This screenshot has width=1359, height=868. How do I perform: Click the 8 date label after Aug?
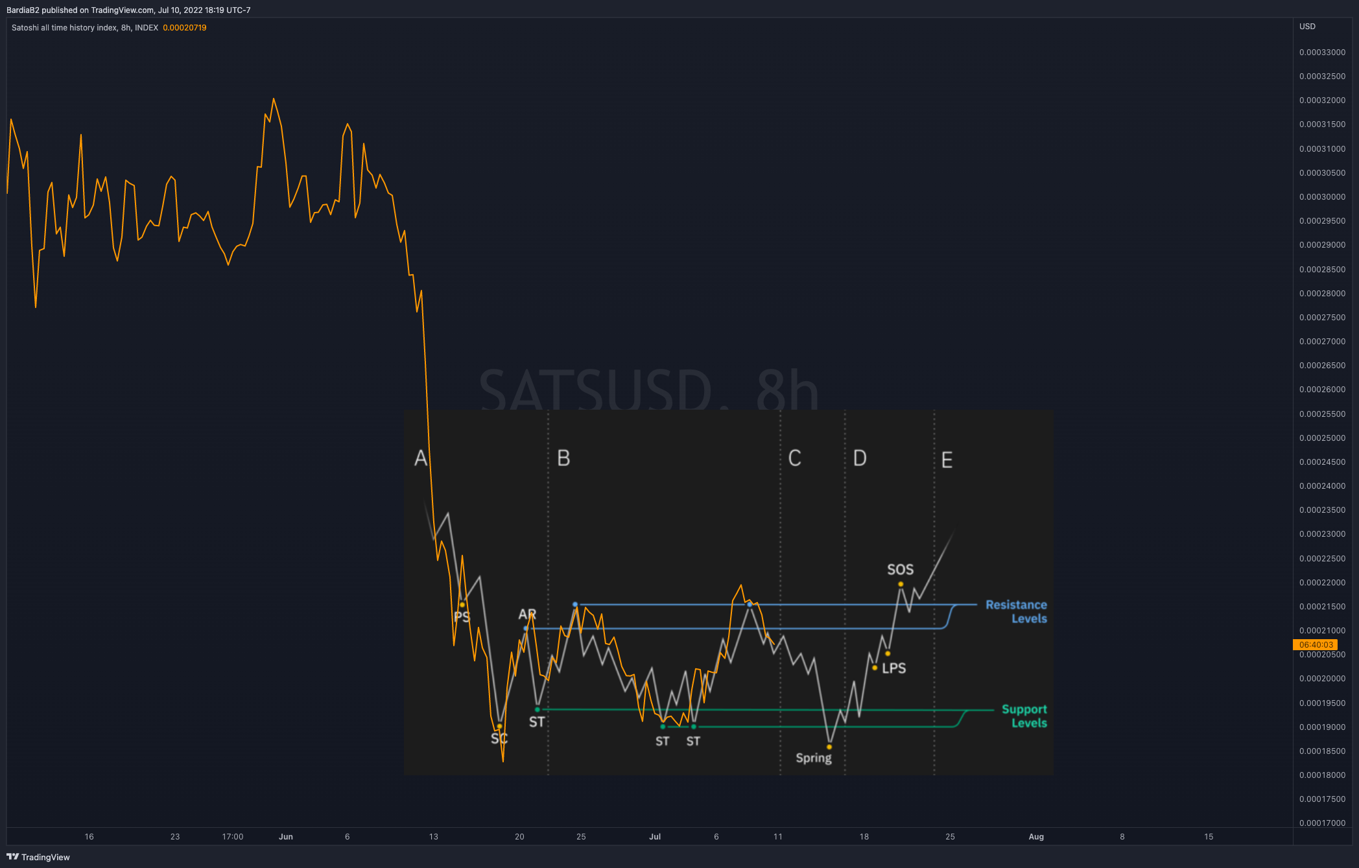(1122, 837)
